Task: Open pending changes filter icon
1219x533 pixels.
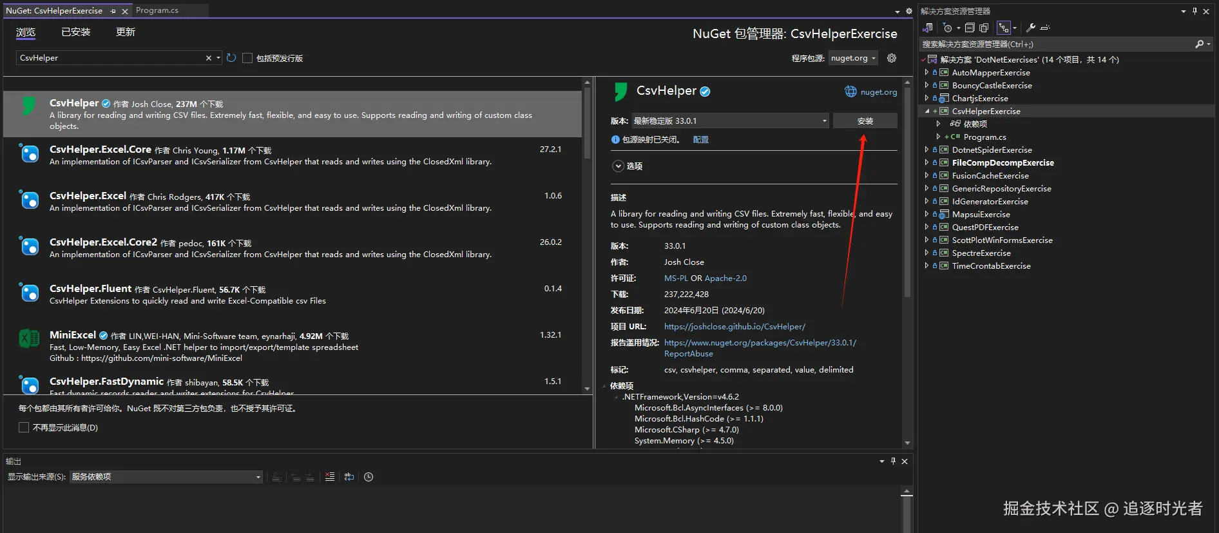Action: tap(947, 28)
